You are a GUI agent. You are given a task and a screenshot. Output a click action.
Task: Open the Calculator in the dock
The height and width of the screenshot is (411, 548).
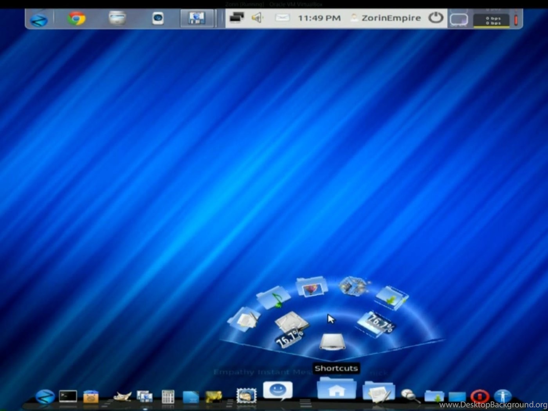(x=168, y=397)
